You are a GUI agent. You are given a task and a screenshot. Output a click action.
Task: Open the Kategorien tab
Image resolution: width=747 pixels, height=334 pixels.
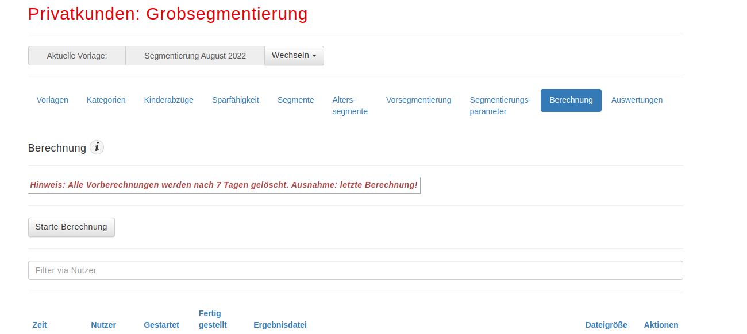106,100
